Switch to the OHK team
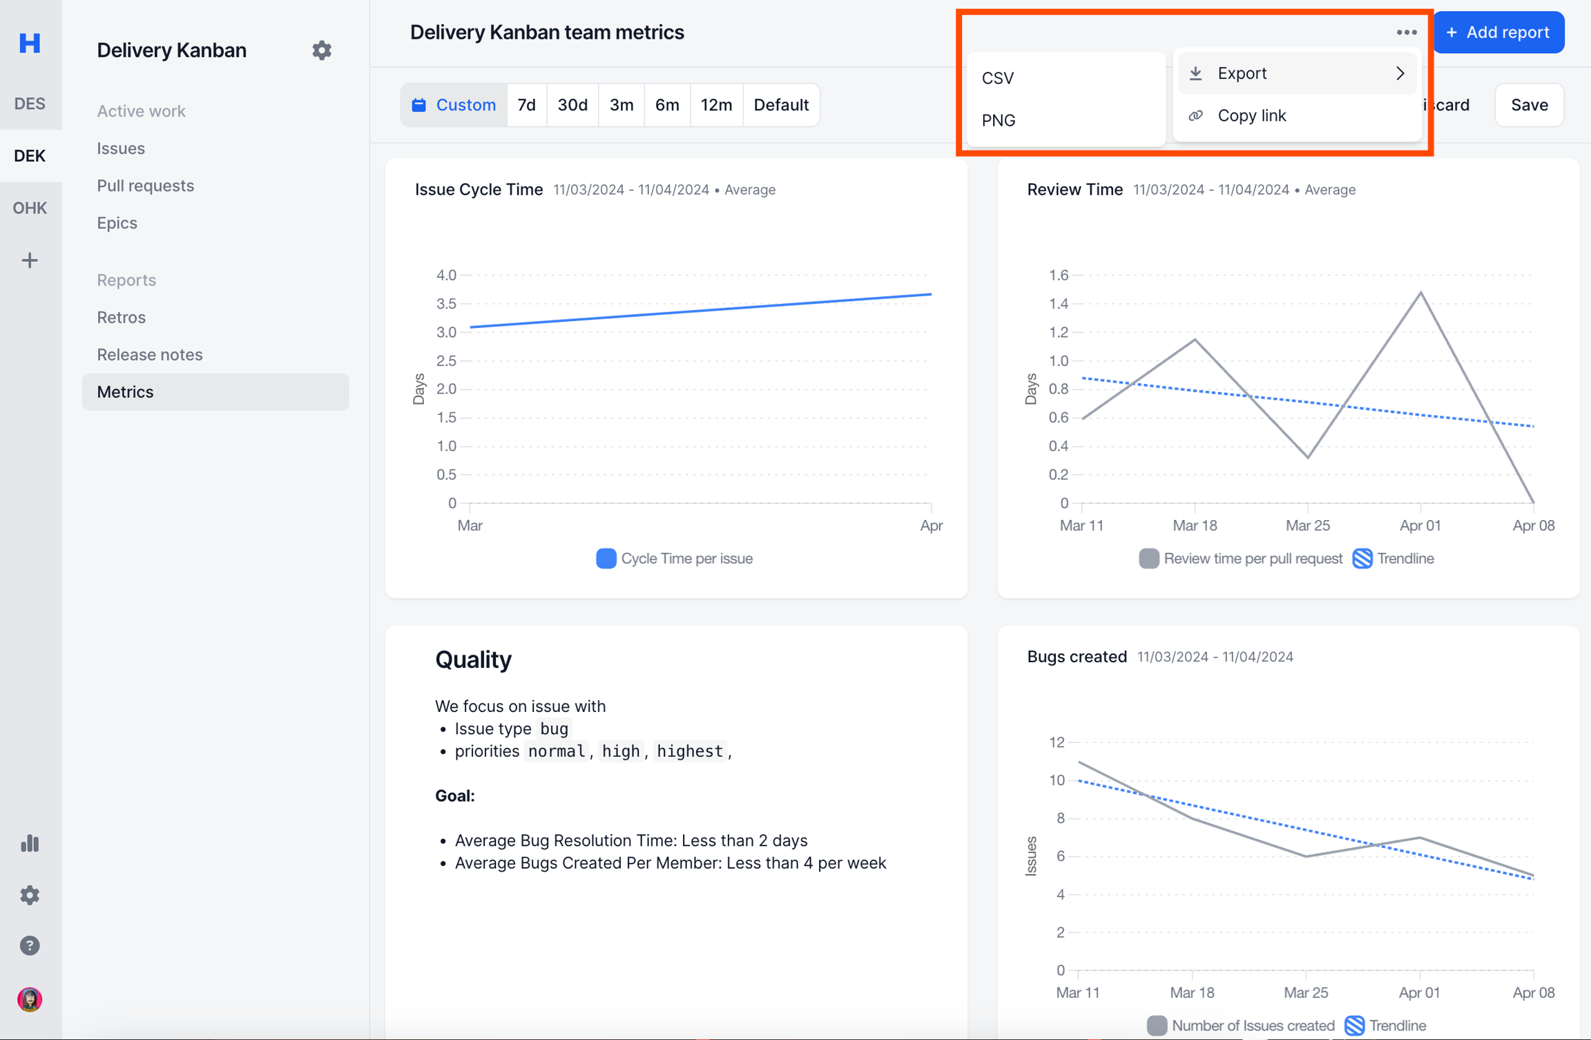The height and width of the screenshot is (1040, 1591). click(x=30, y=208)
